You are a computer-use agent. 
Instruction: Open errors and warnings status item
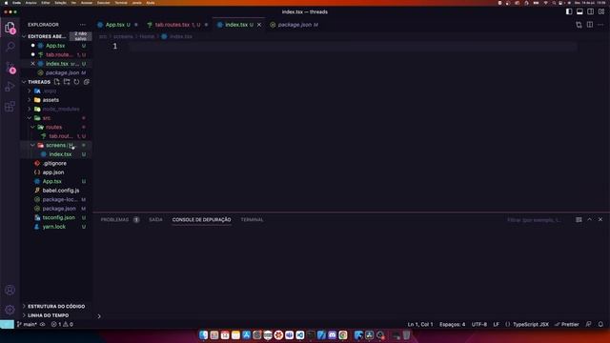pos(62,324)
